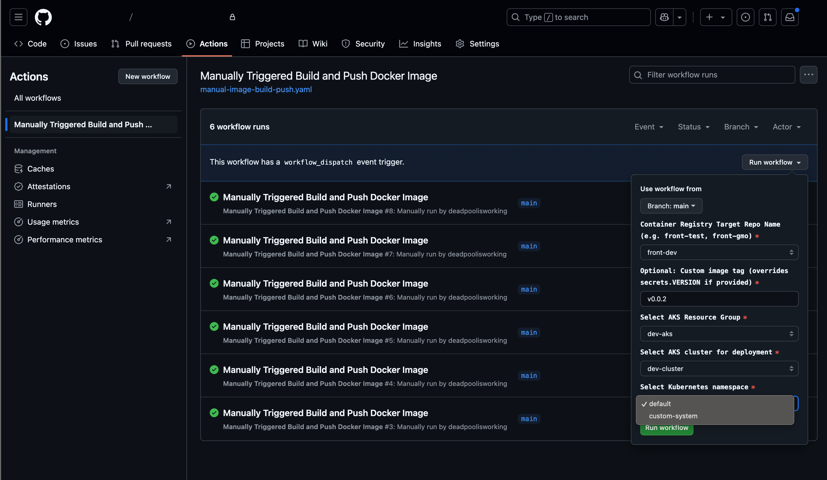Click the Usage metrics external link arrow
This screenshot has width=827, height=480.
[x=169, y=222]
